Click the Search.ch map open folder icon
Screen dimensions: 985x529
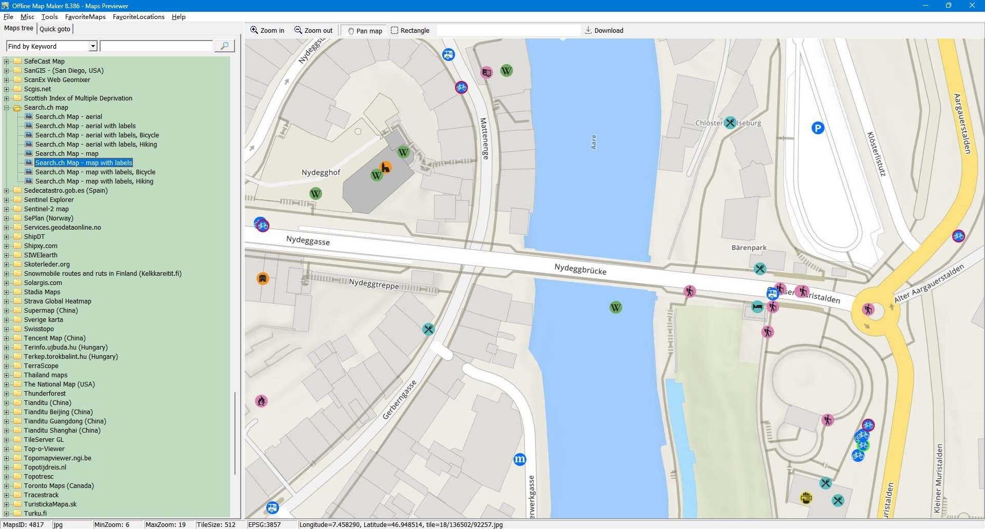[x=17, y=108]
